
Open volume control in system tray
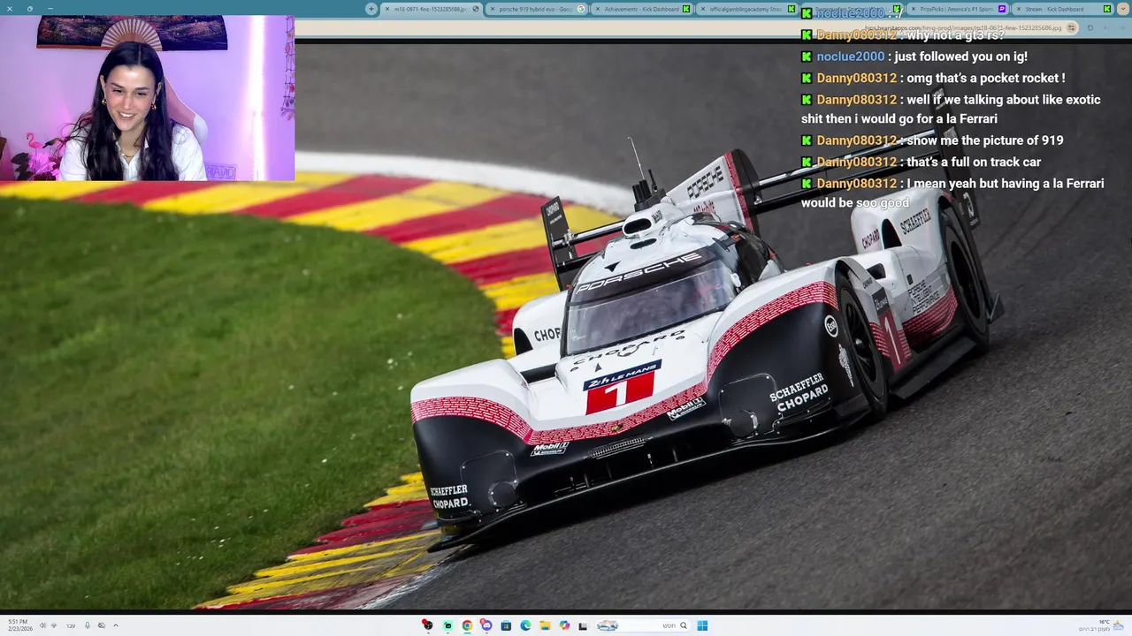(42, 625)
